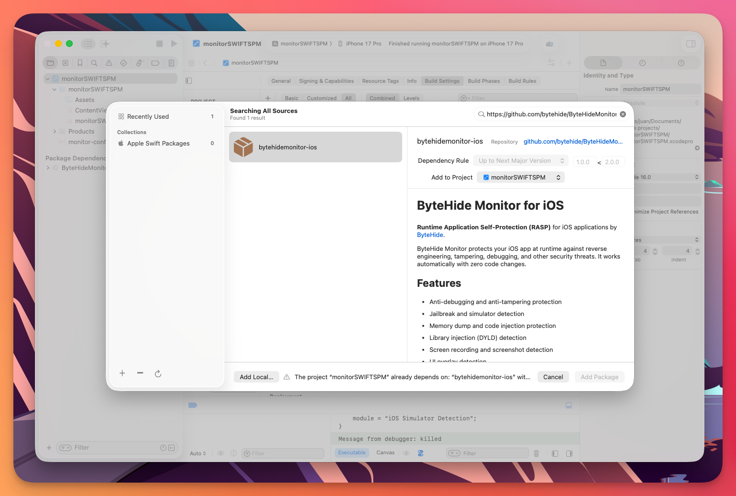This screenshot has height=496, width=736.
Task: Select the Breakpoint navigator tag icon
Action: [155, 62]
